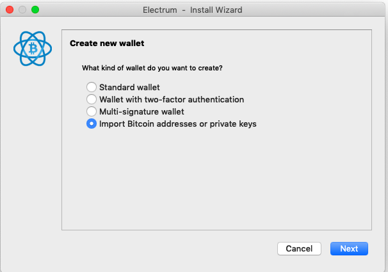388x272 pixels.
Task: Click the 'Create new wallet' heading
Action: click(x=107, y=44)
